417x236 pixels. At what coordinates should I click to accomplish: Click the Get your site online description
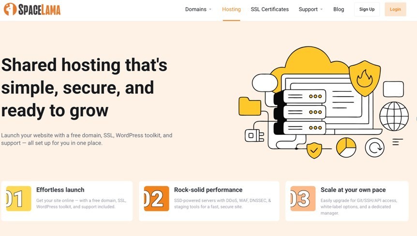[x=81, y=204]
